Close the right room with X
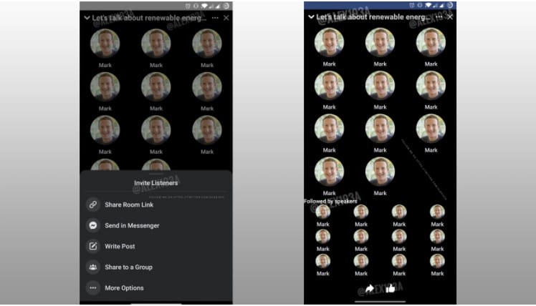Image resolution: width=536 pixels, height=306 pixels. coord(450,16)
